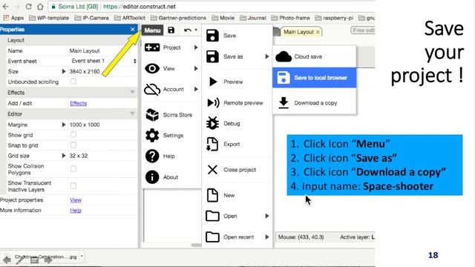Click the Save as disk icon
Viewport: 475px width, 267px height.
point(212,56)
